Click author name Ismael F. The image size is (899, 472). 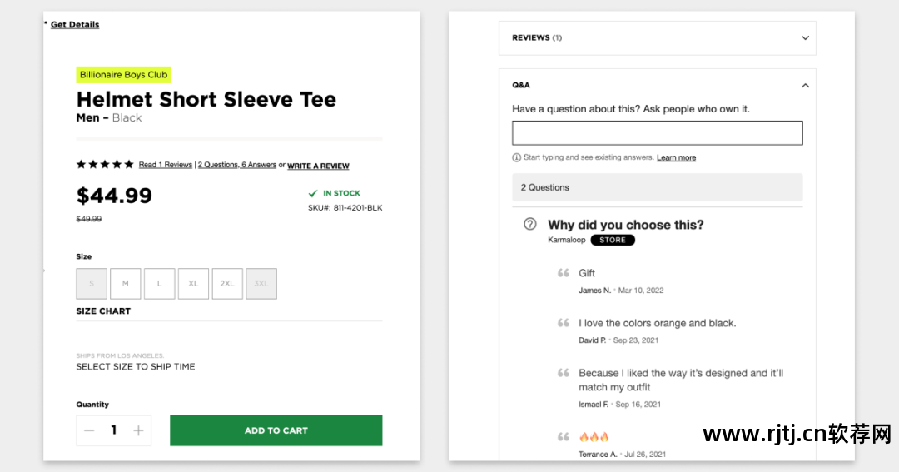click(594, 405)
